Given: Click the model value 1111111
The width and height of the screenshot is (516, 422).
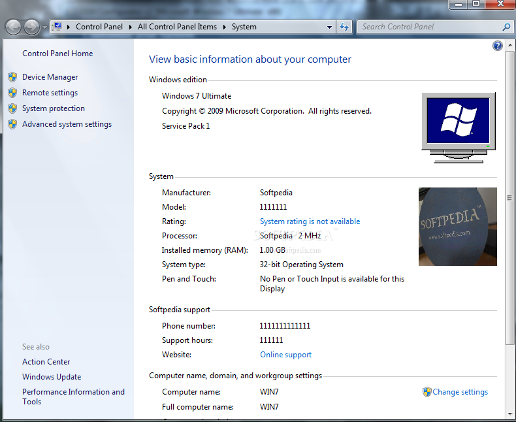Looking at the screenshot, I should click(273, 207).
